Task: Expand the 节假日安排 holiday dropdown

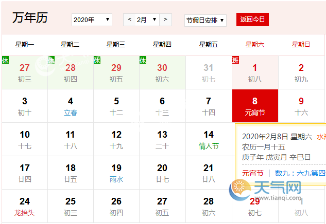Action: (205, 21)
